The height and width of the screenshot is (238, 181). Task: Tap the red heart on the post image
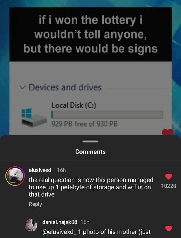pyautogui.click(x=167, y=132)
